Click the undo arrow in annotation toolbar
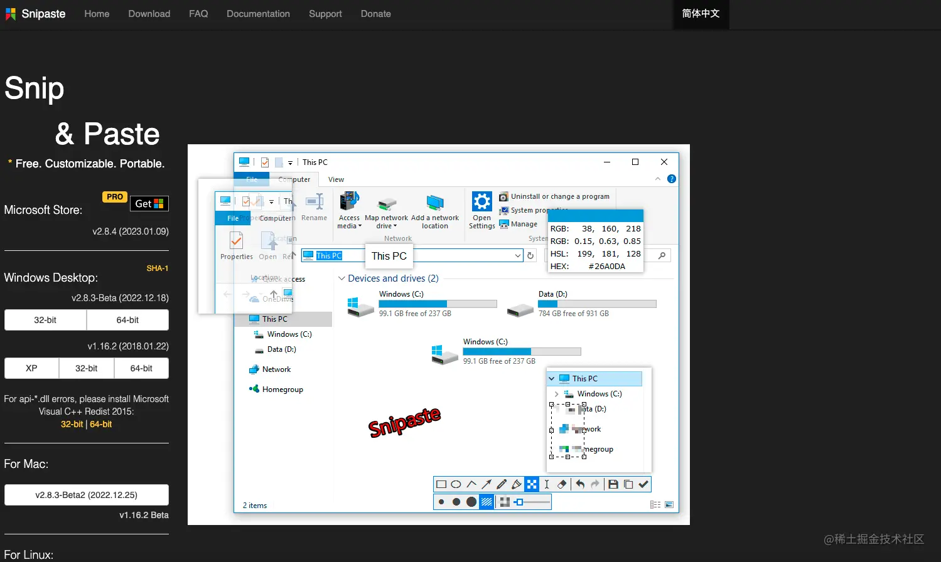Viewport: 941px width, 562px height. (580, 484)
